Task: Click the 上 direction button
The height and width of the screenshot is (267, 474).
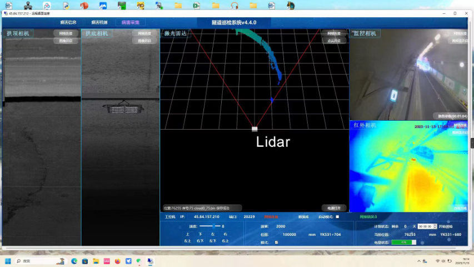Action: tap(188, 234)
